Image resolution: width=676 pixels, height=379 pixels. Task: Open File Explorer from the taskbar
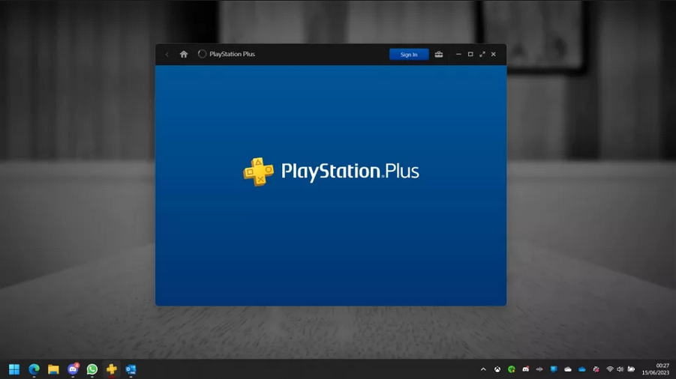point(53,369)
